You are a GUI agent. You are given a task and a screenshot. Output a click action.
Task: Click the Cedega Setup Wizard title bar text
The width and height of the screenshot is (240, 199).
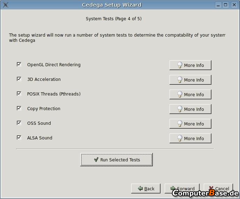click(x=112, y=5)
